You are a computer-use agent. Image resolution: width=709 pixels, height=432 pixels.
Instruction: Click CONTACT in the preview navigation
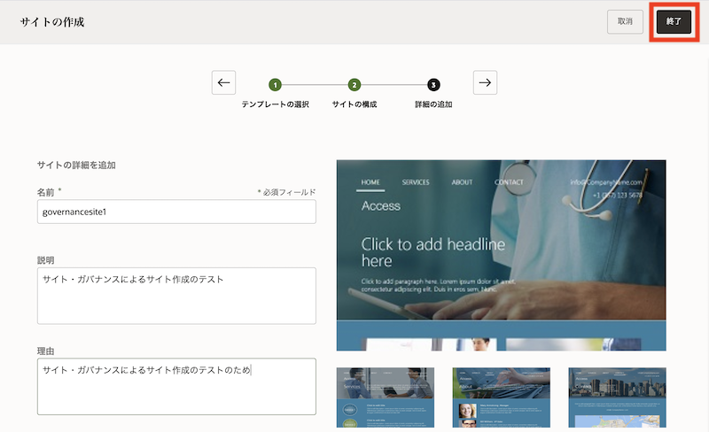(509, 182)
